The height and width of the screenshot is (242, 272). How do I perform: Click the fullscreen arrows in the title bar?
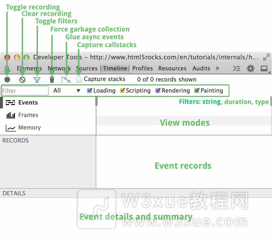[x=266, y=57]
